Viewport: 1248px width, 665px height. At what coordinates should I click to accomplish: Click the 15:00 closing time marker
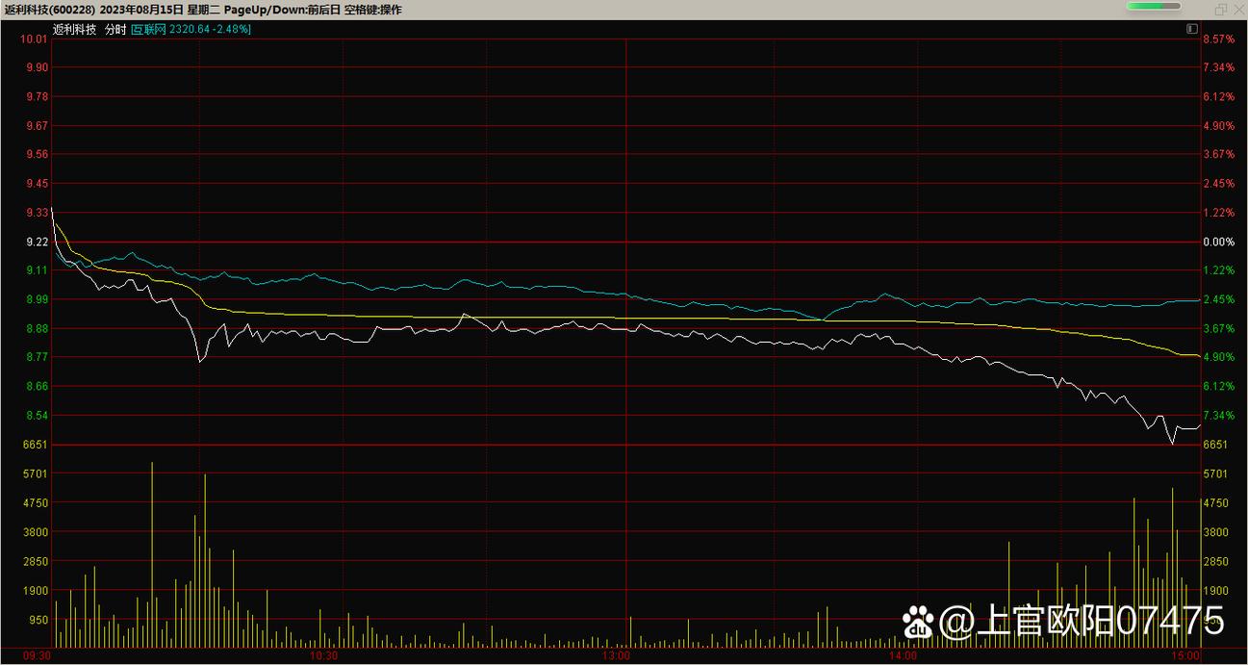point(1186,655)
